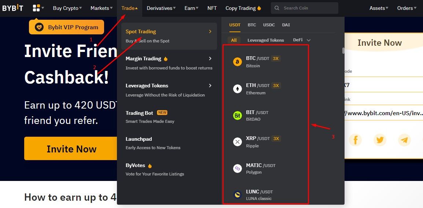Click the LUNA classic coin icon
Screen dimensions: 423x208
(x=238, y=195)
